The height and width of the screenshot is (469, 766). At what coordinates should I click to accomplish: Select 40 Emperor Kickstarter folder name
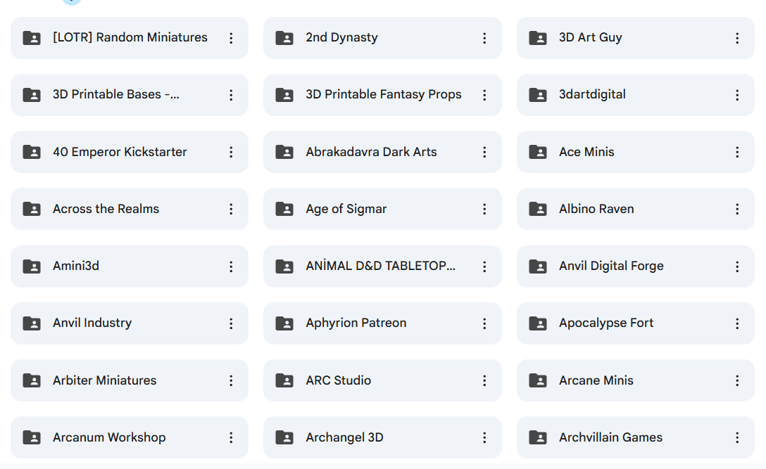tap(120, 152)
